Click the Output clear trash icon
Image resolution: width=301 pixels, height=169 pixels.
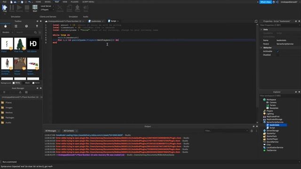pos(252,131)
